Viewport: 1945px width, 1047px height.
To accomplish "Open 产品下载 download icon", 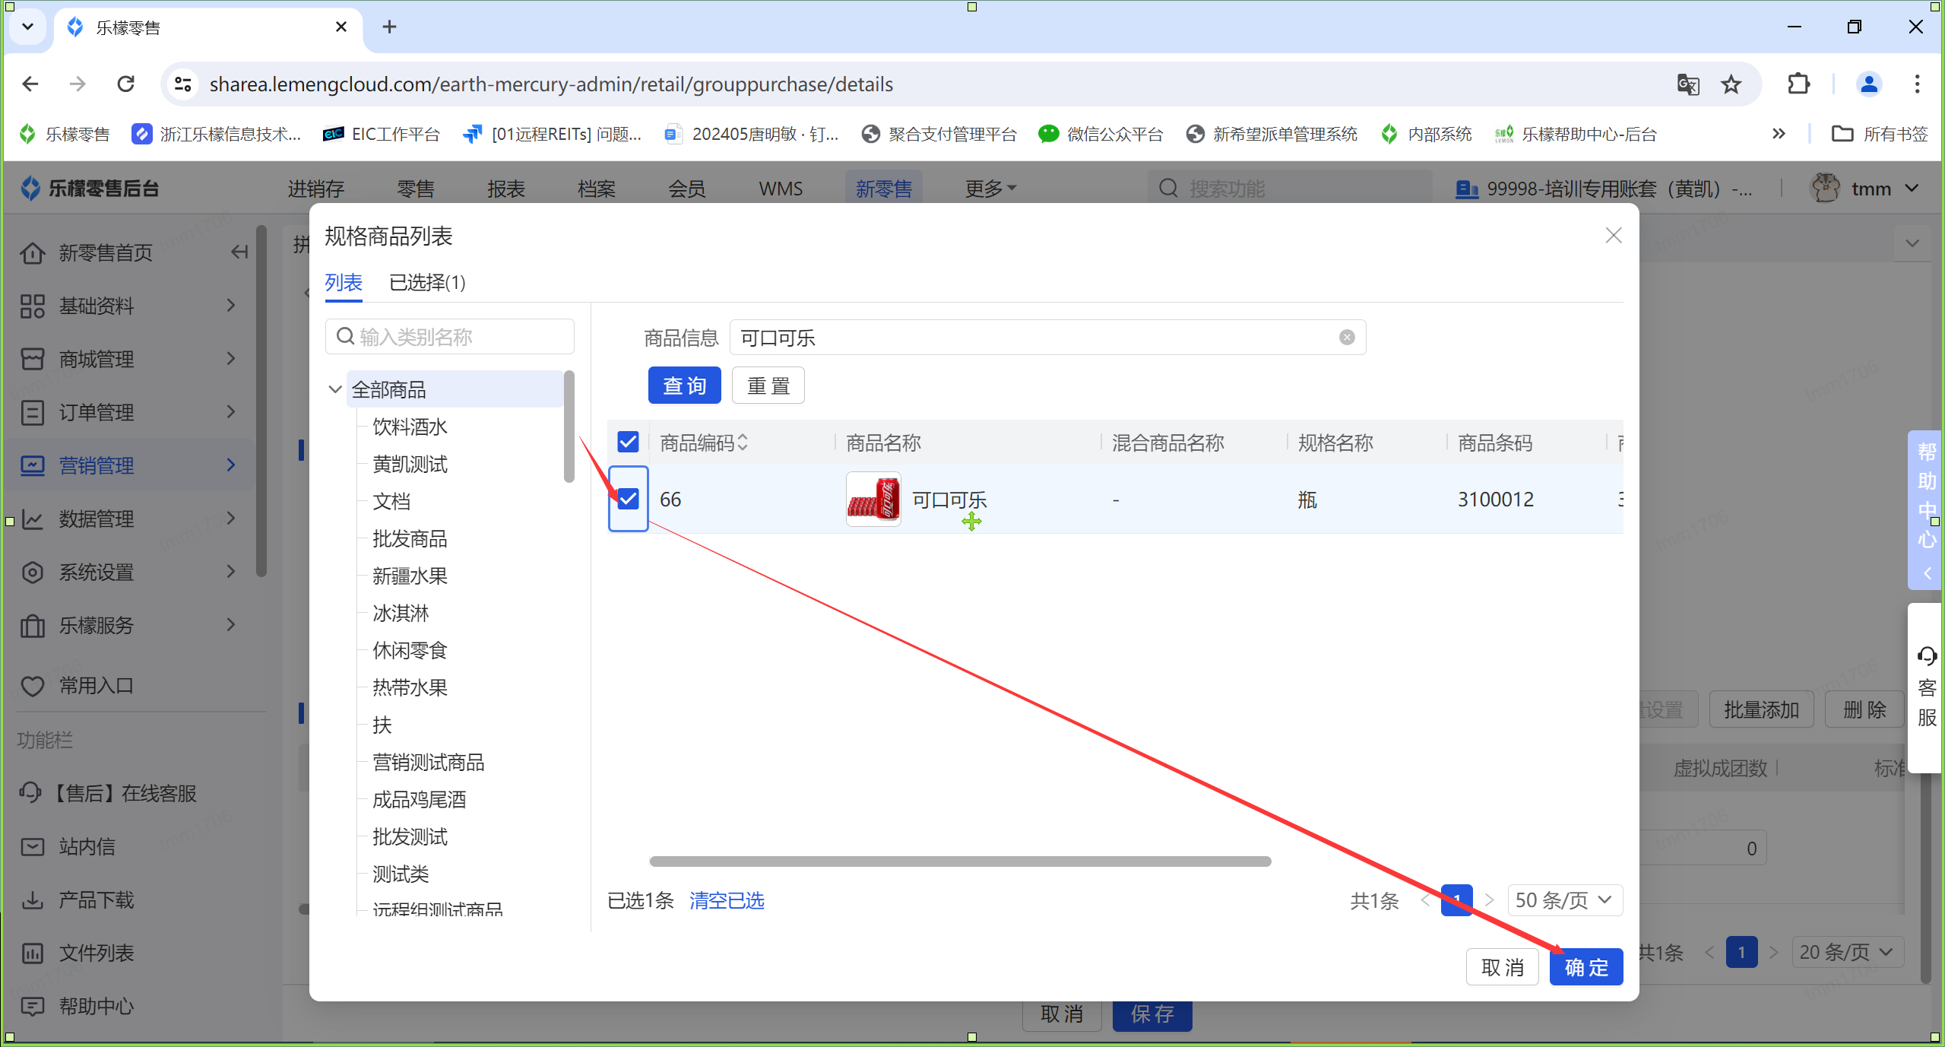I will point(32,899).
